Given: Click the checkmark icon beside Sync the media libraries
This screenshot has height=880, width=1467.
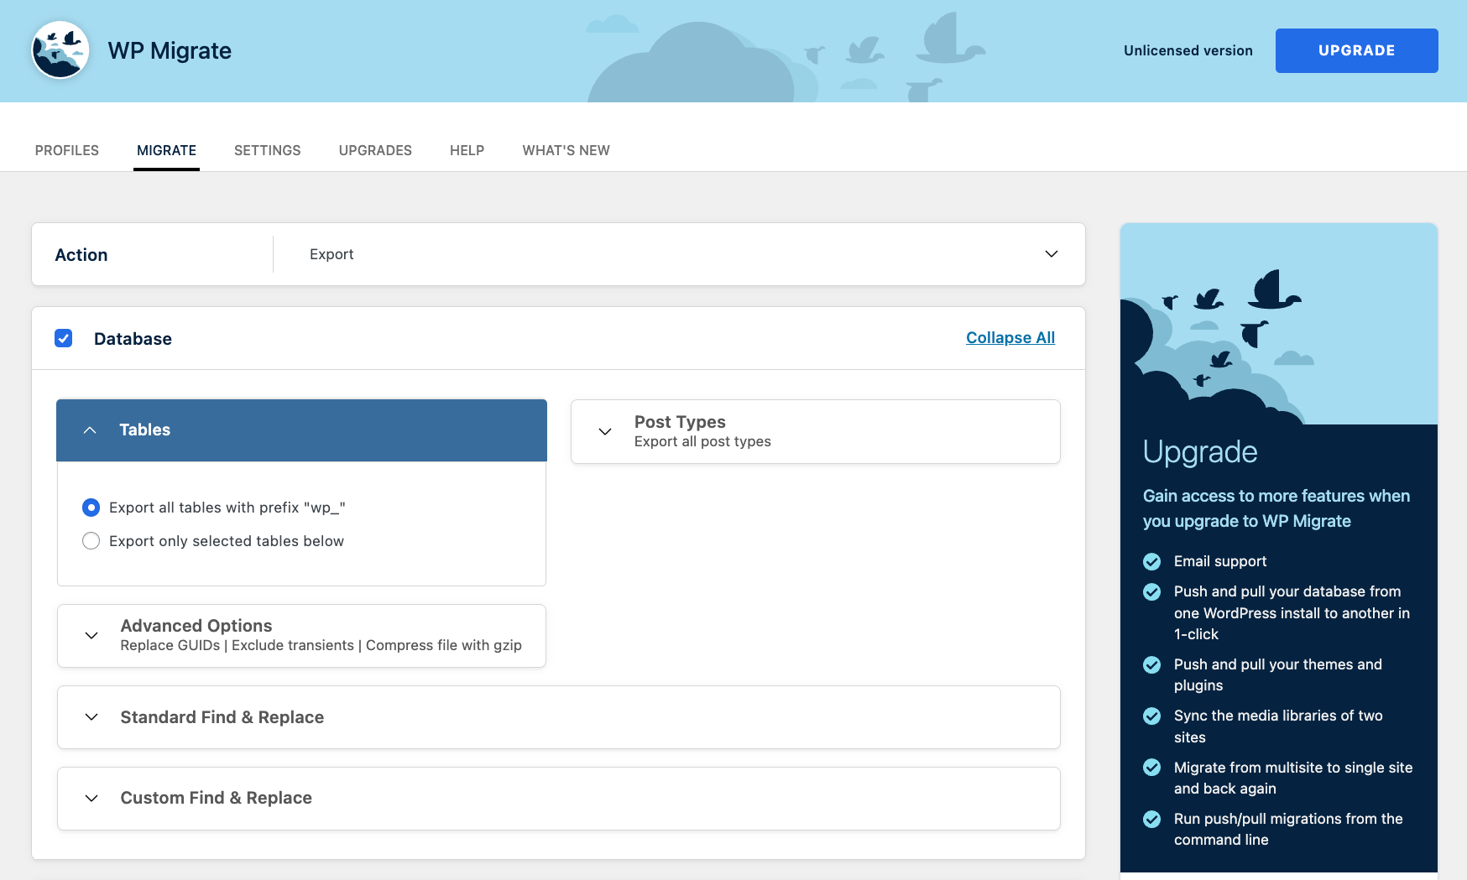Looking at the screenshot, I should click(x=1151, y=716).
